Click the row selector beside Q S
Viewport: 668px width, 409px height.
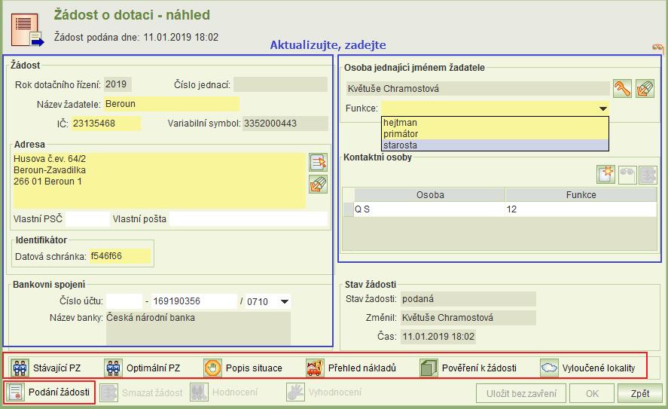(349, 209)
